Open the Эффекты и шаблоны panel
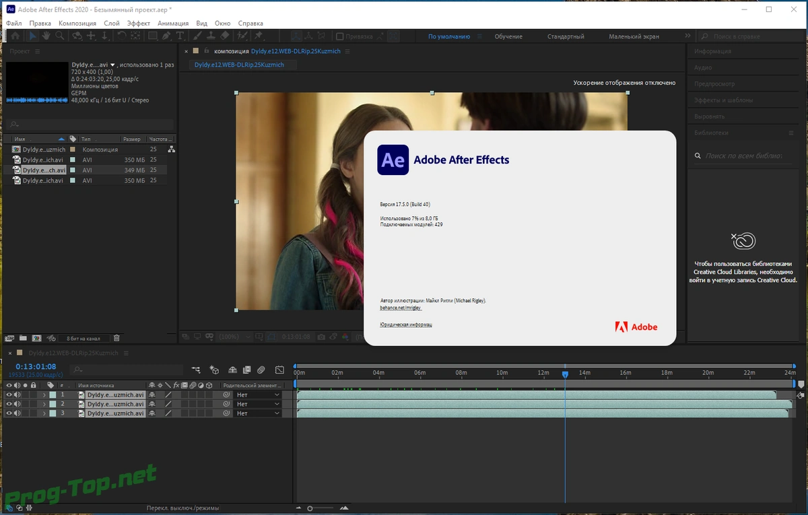The height and width of the screenshot is (515, 808). pos(723,100)
